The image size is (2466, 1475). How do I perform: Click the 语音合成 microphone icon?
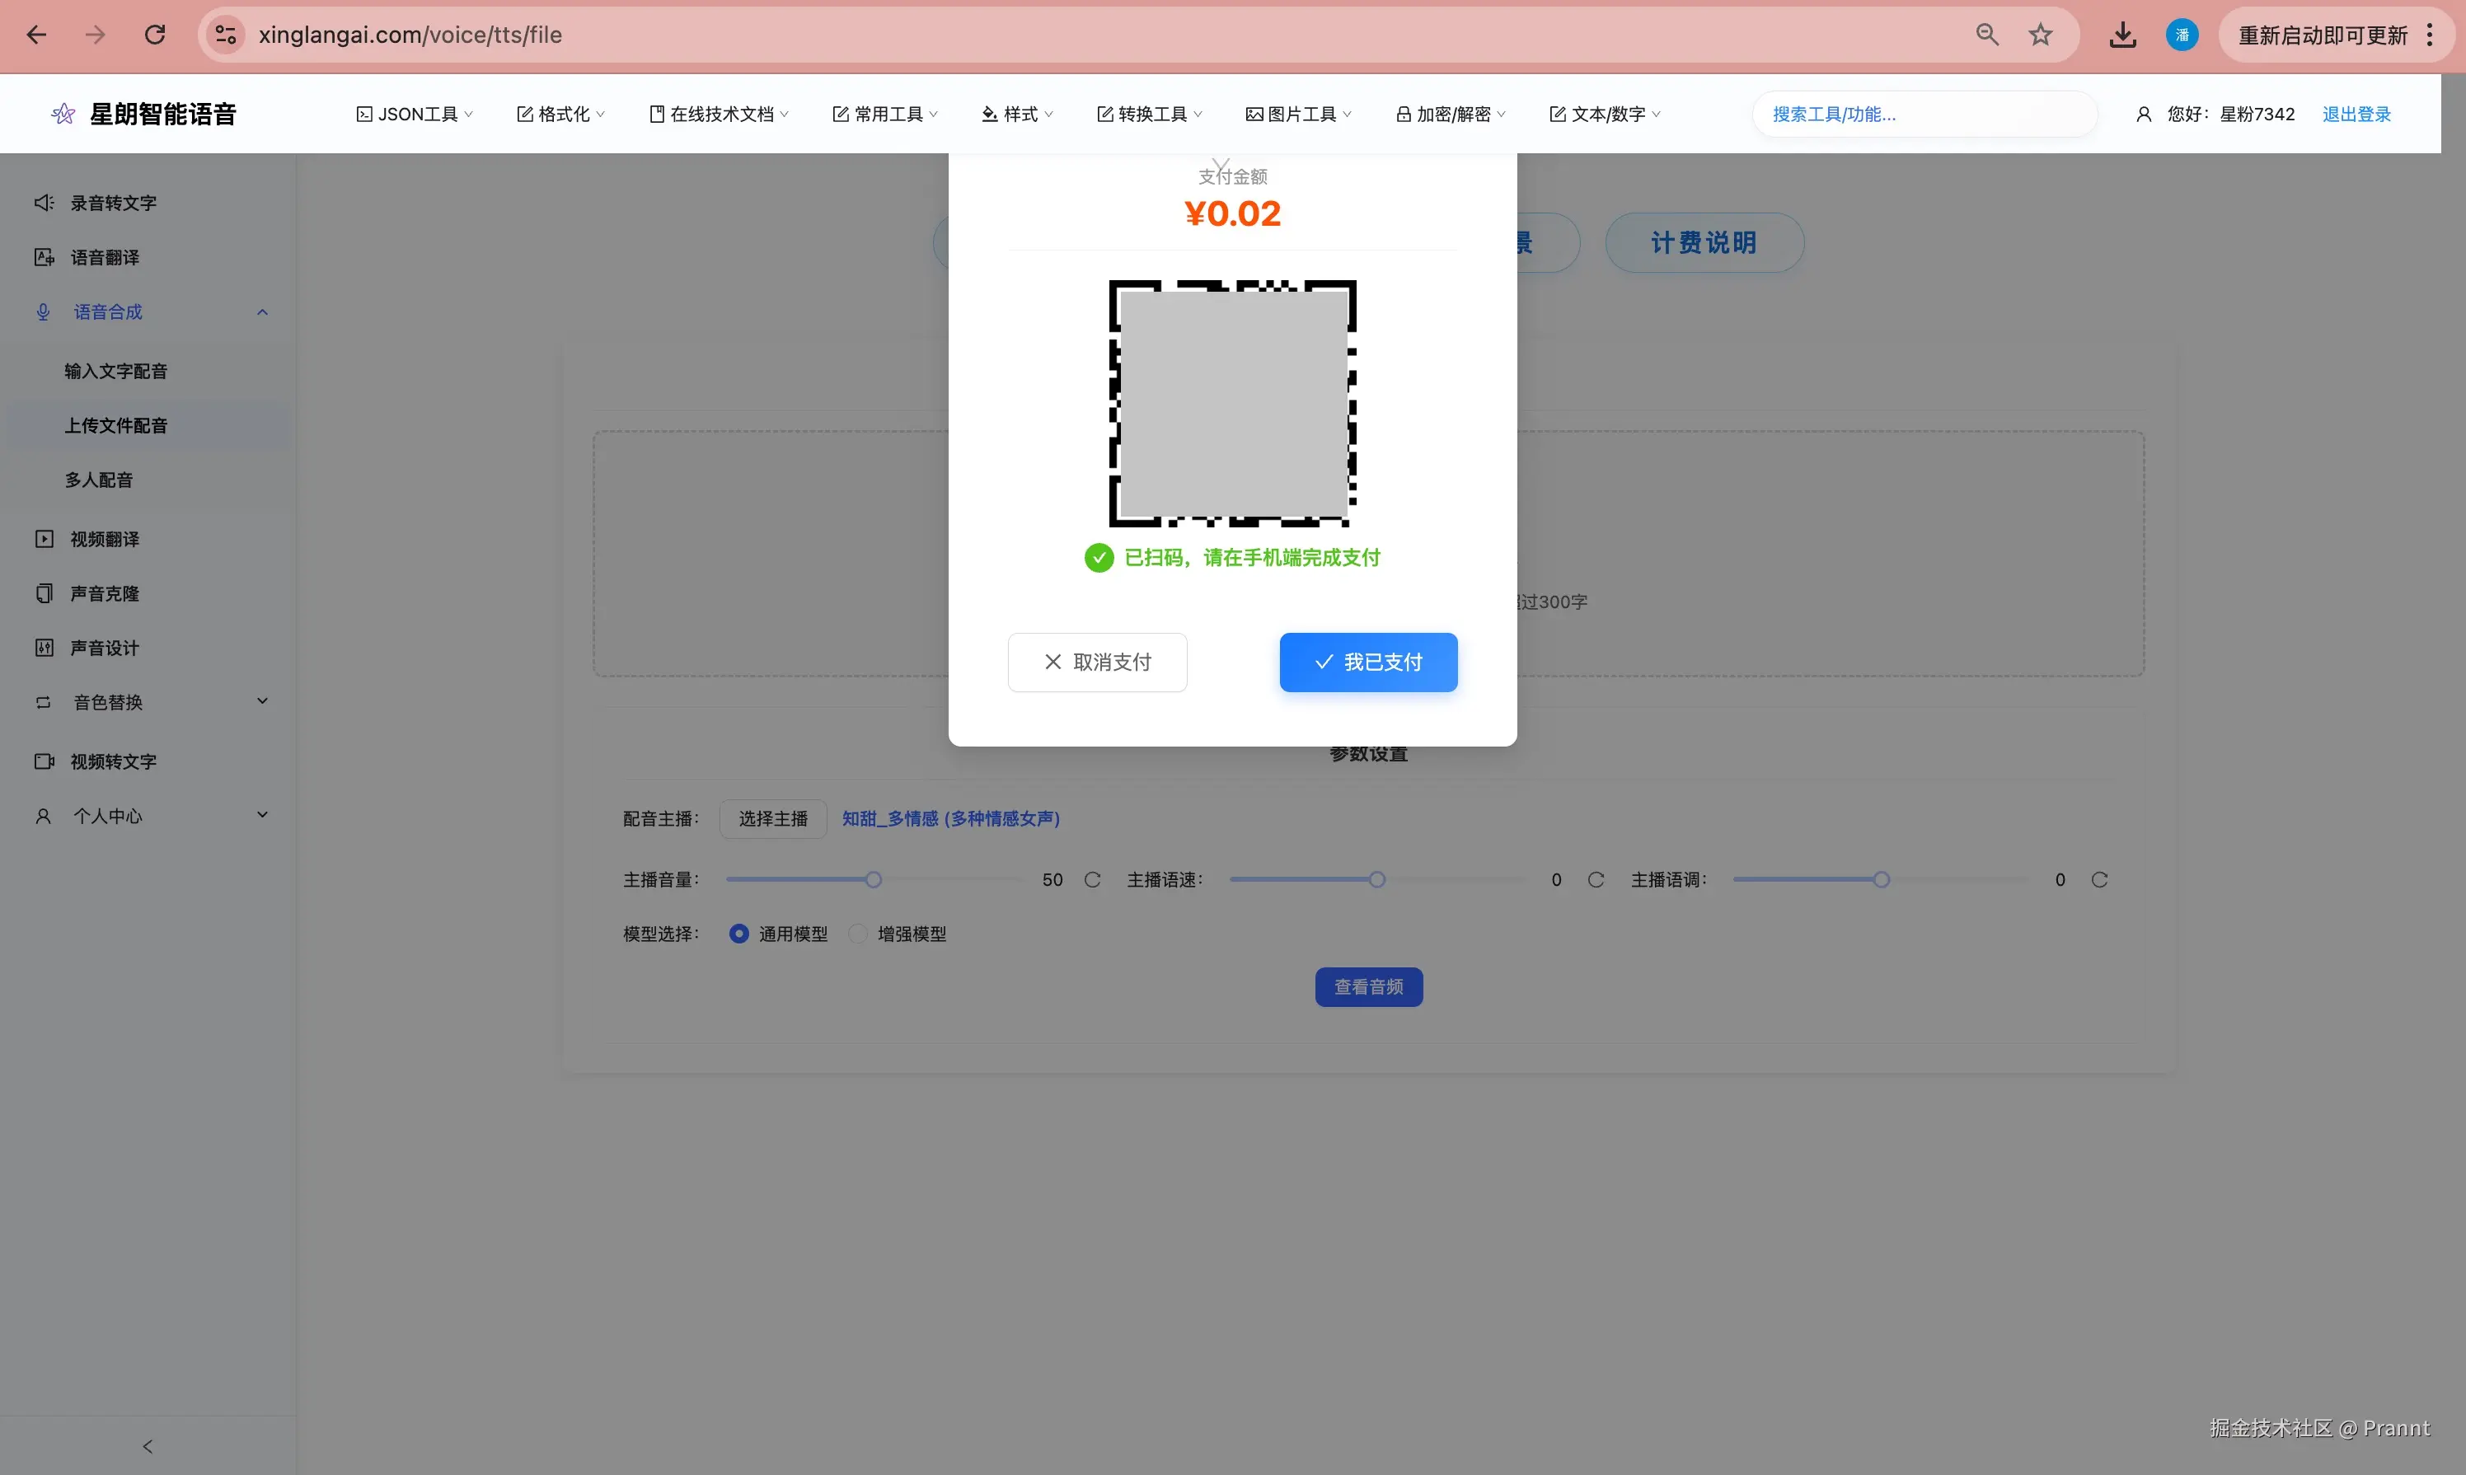coord(43,312)
